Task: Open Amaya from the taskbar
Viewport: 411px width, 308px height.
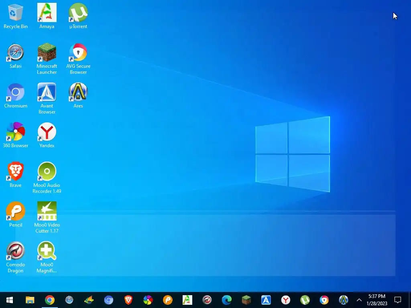Action: [187, 300]
